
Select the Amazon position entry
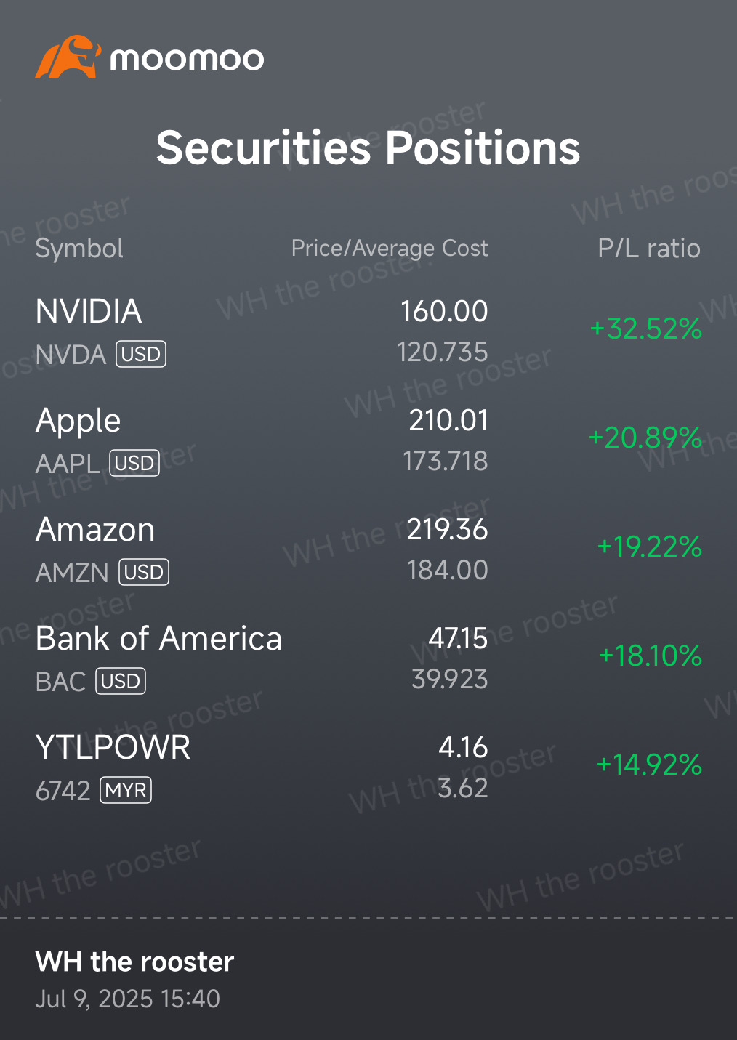(368, 549)
